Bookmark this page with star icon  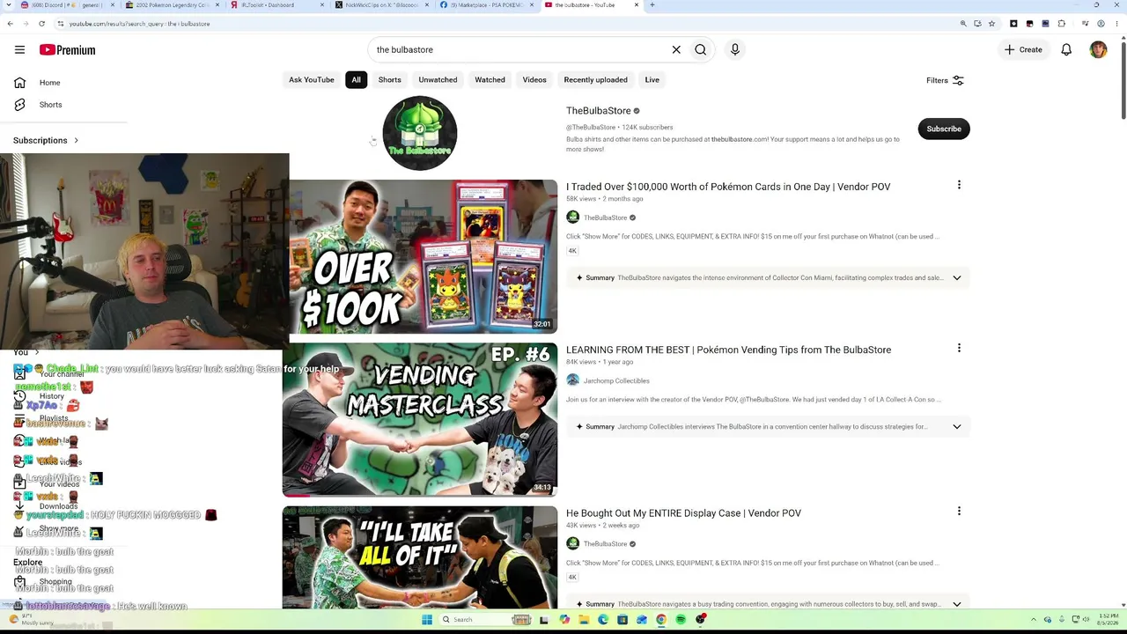click(x=991, y=24)
